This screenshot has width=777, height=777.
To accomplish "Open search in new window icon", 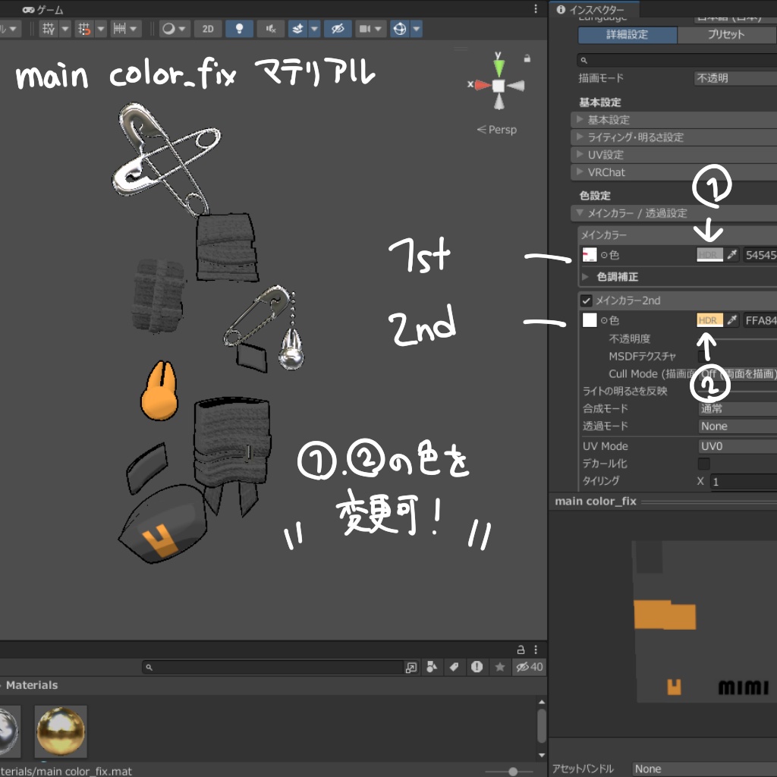I will click(x=411, y=667).
